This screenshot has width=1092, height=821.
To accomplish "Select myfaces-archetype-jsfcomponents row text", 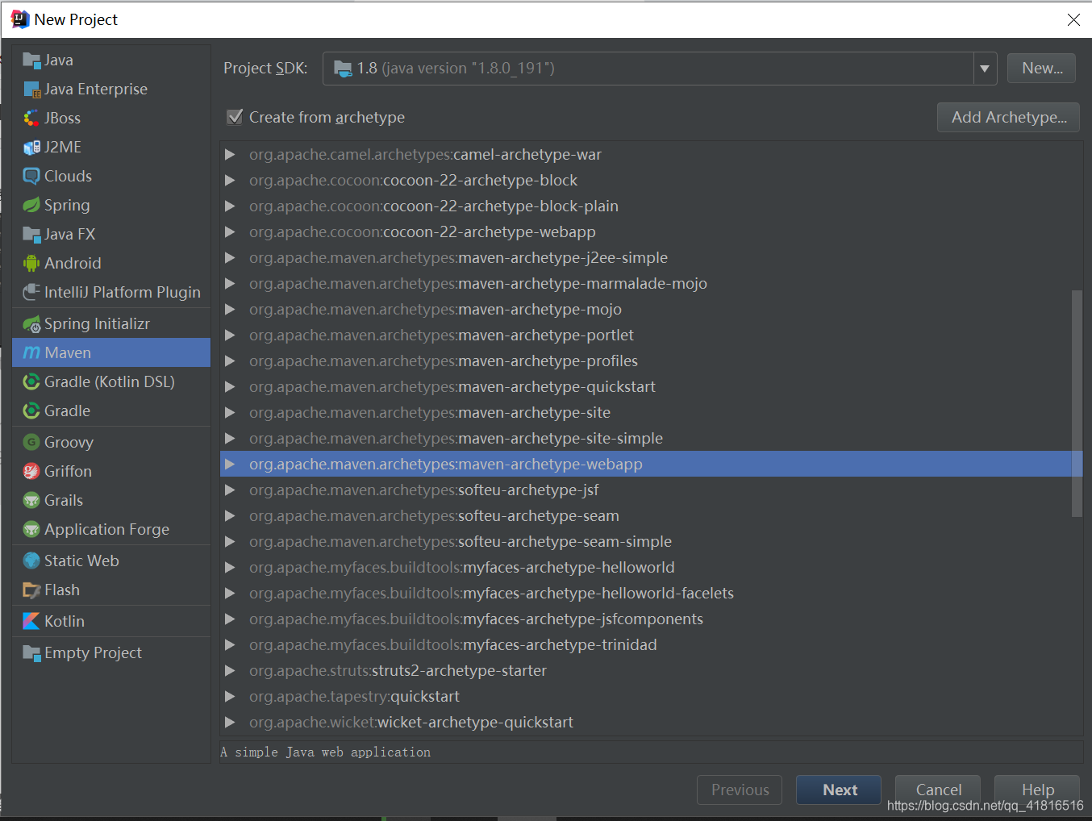I will (x=476, y=619).
